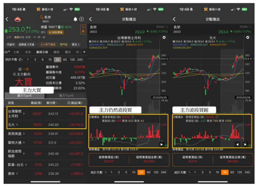The width and height of the screenshot is (259, 188).
Task: Tap the forward arrow on 元大 chart
Action: (245, 145)
